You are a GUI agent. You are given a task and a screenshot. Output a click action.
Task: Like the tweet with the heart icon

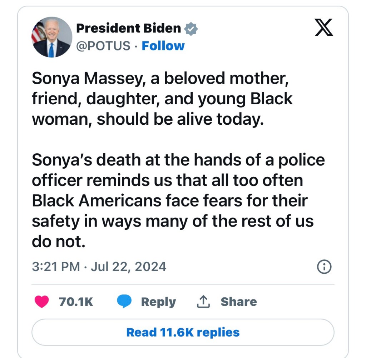click(x=42, y=302)
